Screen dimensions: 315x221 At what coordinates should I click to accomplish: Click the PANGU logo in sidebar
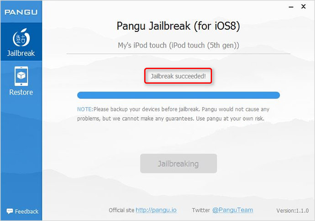tap(21, 12)
